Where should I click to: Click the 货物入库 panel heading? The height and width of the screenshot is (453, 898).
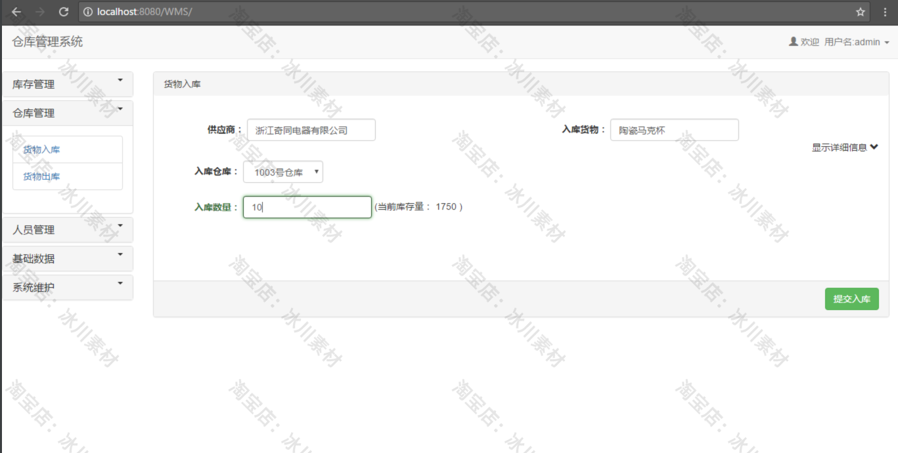click(182, 84)
